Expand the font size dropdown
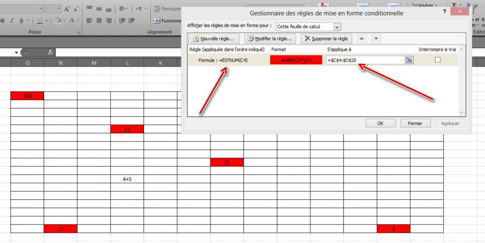This screenshot has width=485, height=243. click(59, 9)
